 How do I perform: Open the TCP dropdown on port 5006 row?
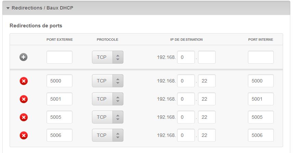[107, 135]
